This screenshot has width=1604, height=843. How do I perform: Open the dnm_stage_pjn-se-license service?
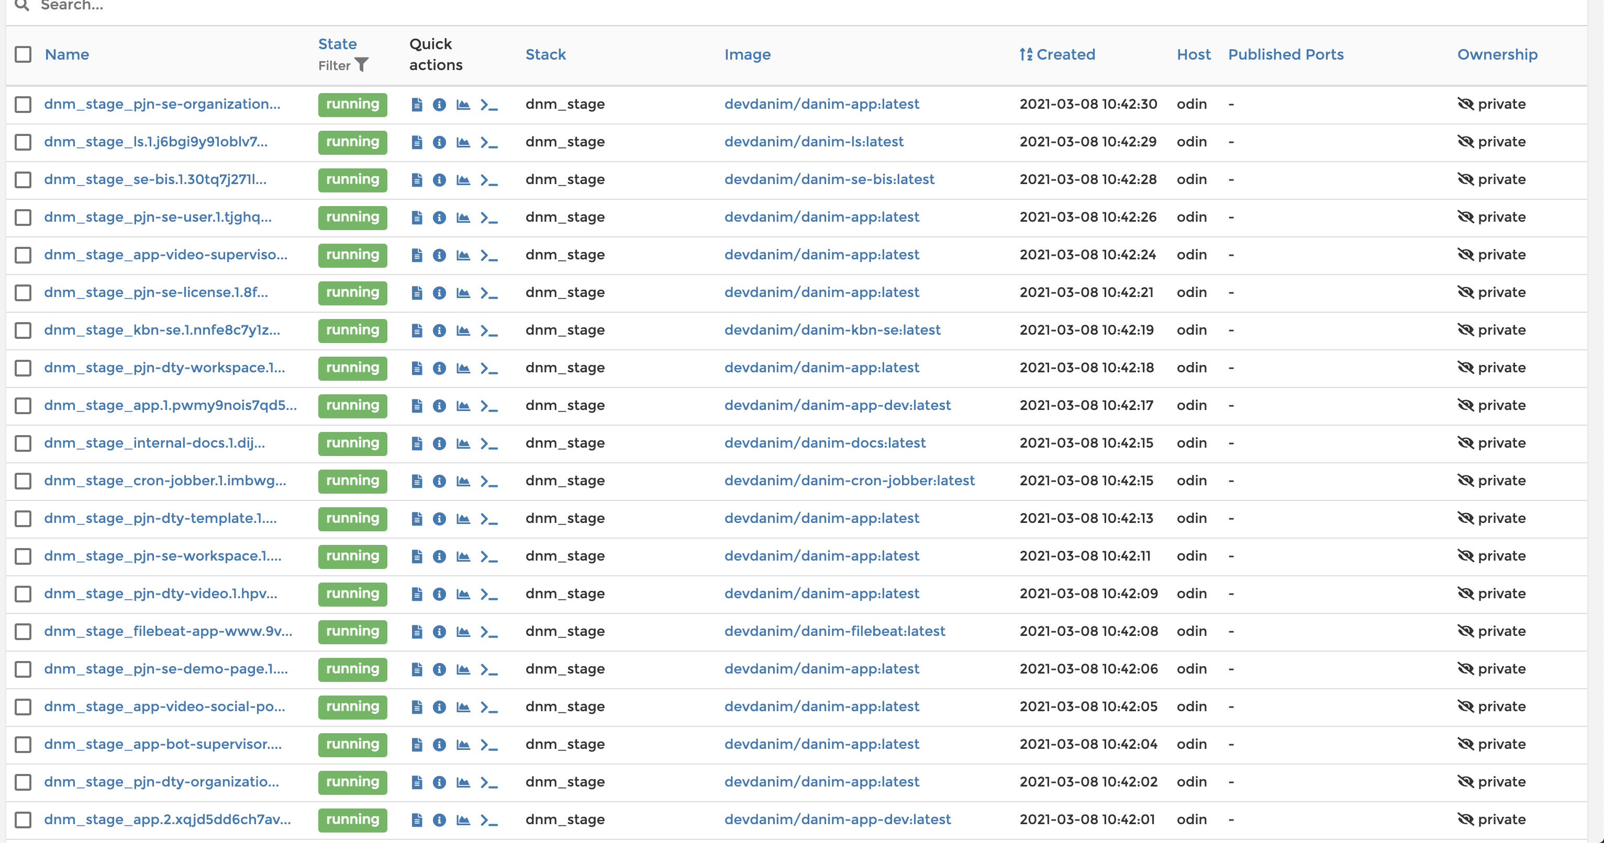[x=155, y=292]
